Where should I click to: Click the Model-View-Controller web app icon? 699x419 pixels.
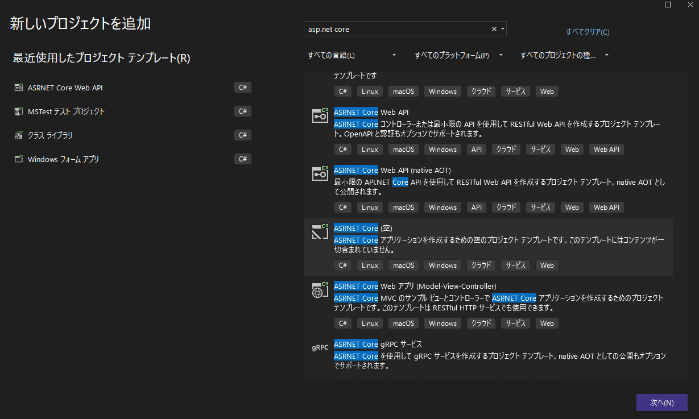tap(320, 289)
